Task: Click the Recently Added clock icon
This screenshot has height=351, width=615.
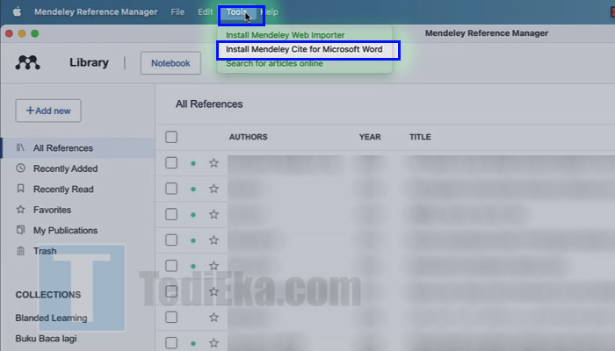Action: click(20, 168)
